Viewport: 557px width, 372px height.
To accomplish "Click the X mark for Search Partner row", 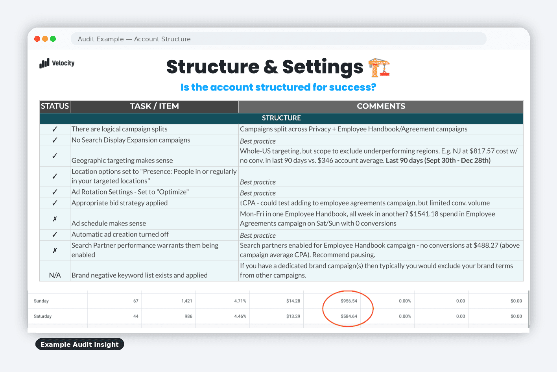I will coord(55,250).
